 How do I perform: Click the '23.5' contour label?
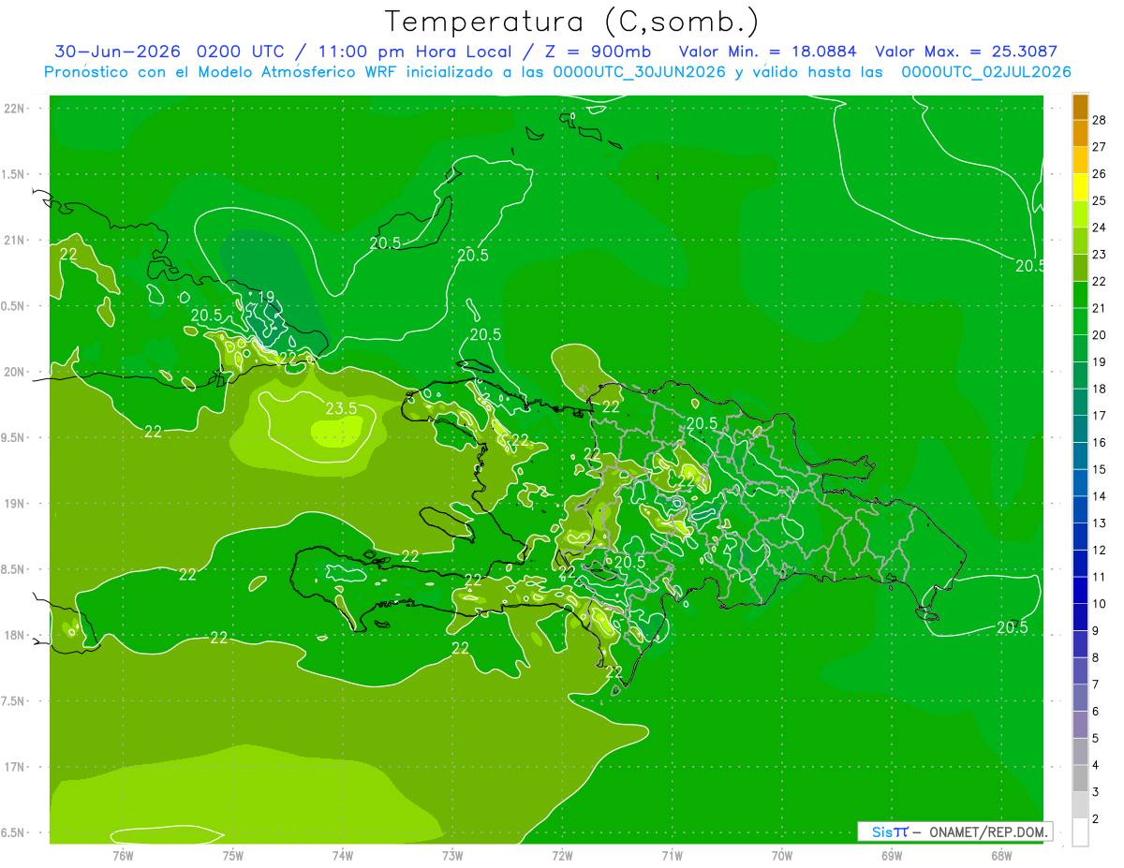(x=341, y=408)
